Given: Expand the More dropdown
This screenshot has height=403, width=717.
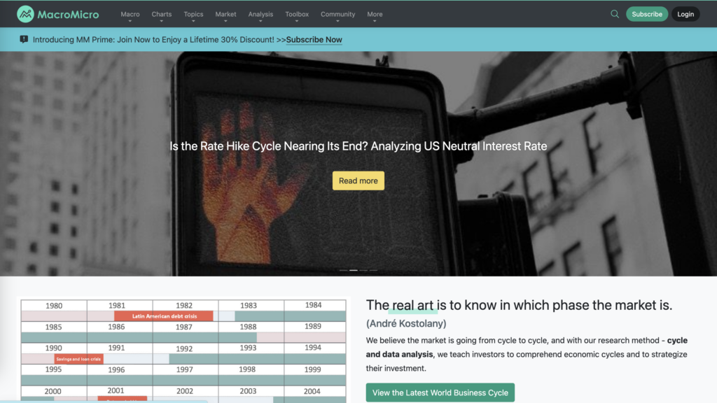Looking at the screenshot, I should (375, 13).
